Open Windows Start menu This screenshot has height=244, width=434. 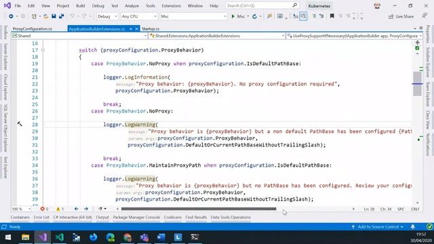[x=8, y=237]
